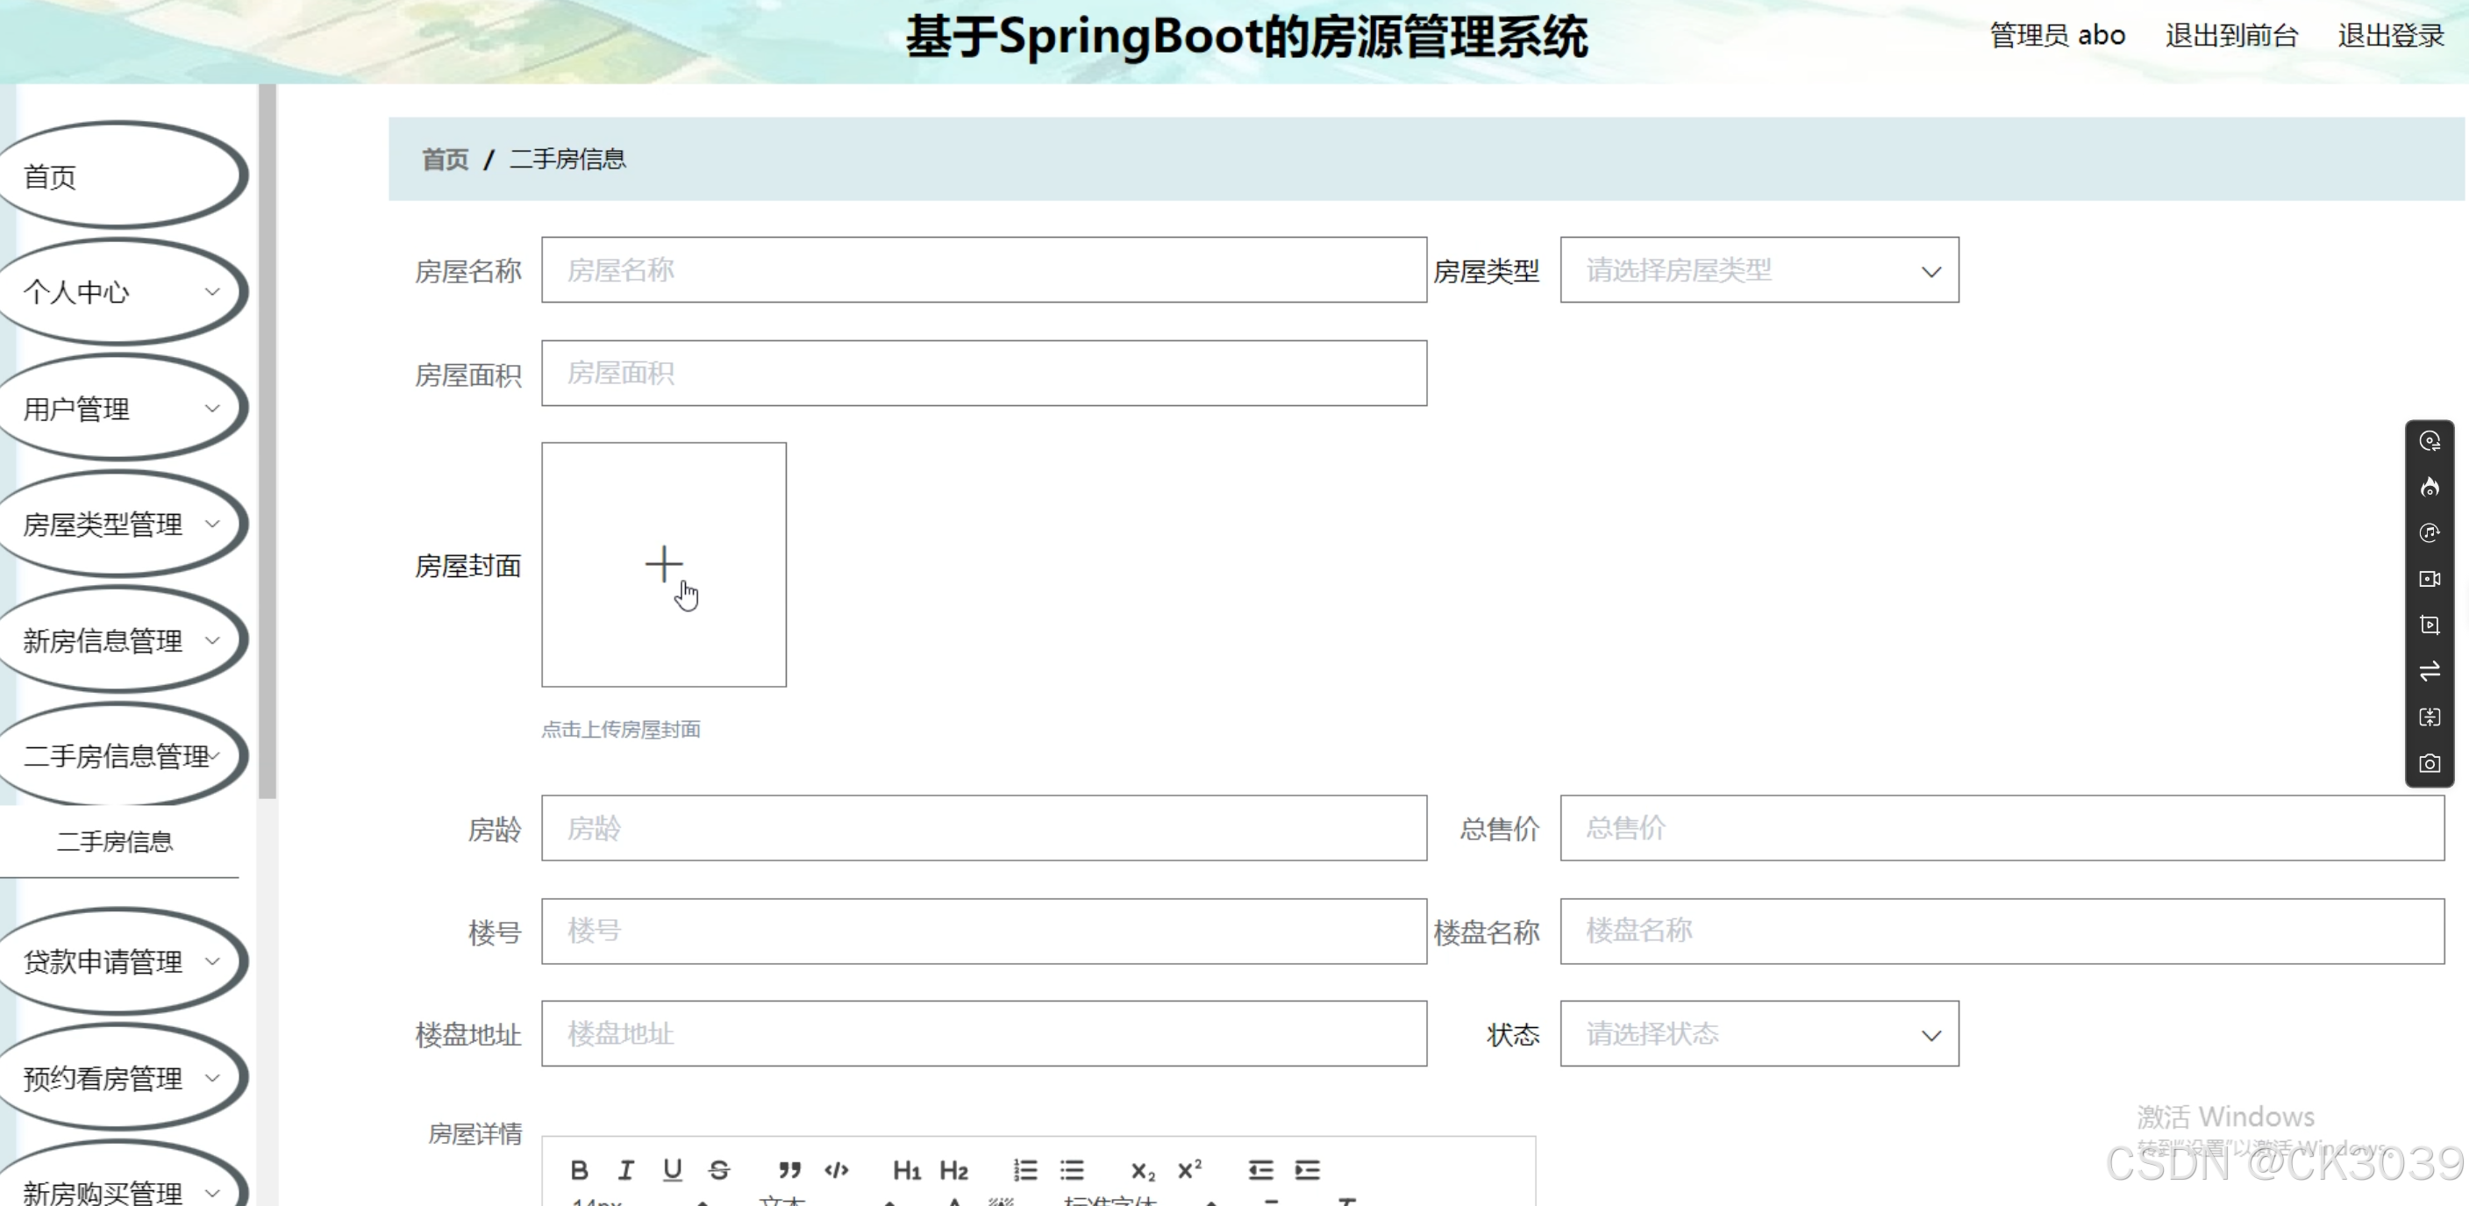This screenshot has height=1206, width=2469.
Task: Click the screen region recording crop icon
Action: click(x=2430, y=625)
